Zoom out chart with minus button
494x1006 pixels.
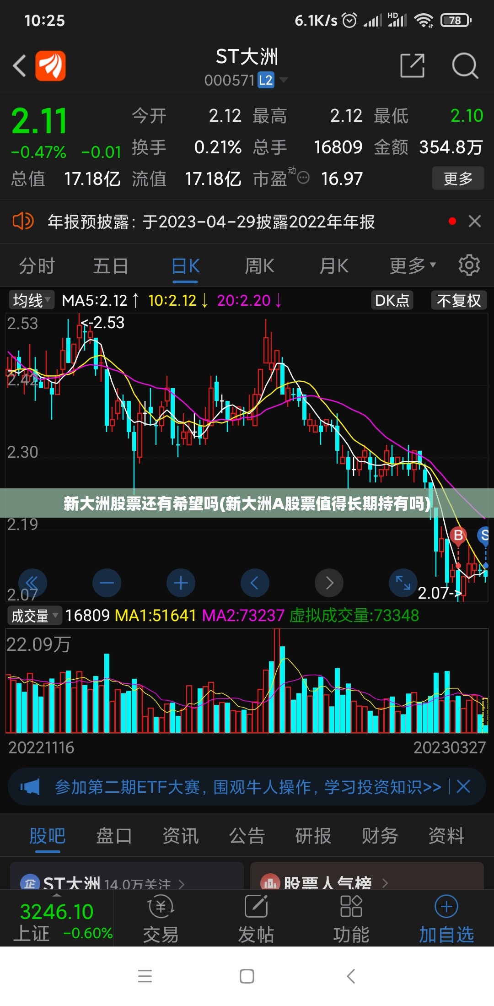tap(107, 583)
